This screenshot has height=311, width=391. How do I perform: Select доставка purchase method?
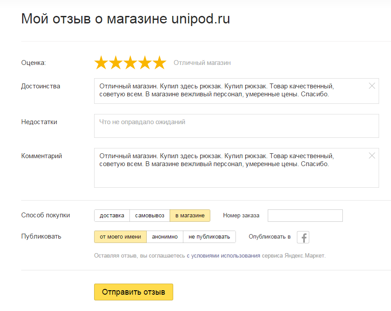112,216
